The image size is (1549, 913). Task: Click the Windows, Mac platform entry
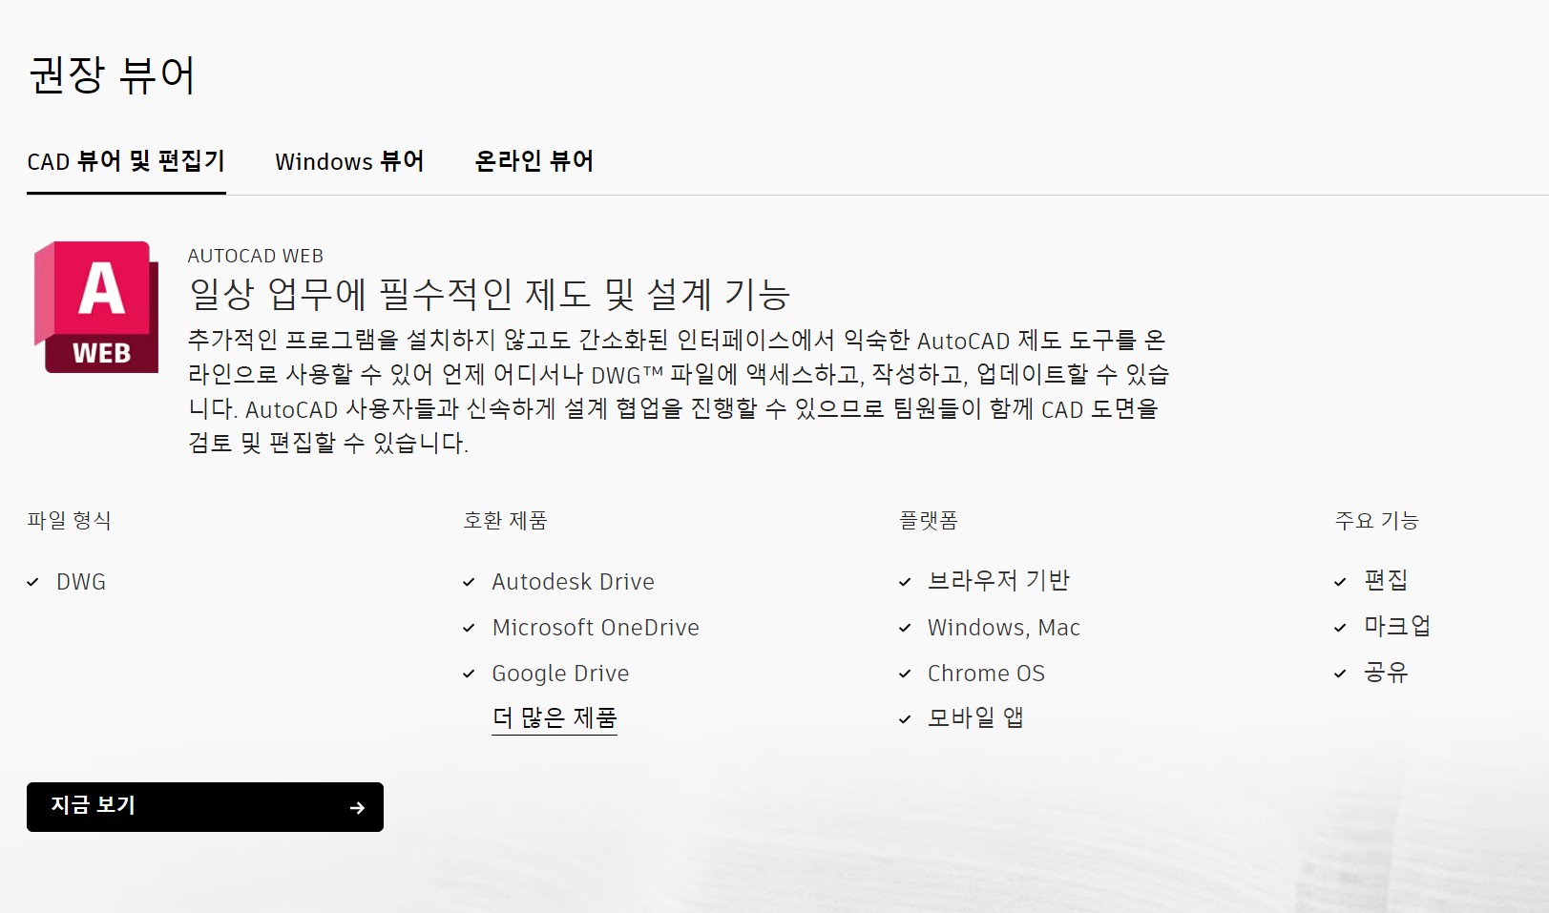point(1004,628)
